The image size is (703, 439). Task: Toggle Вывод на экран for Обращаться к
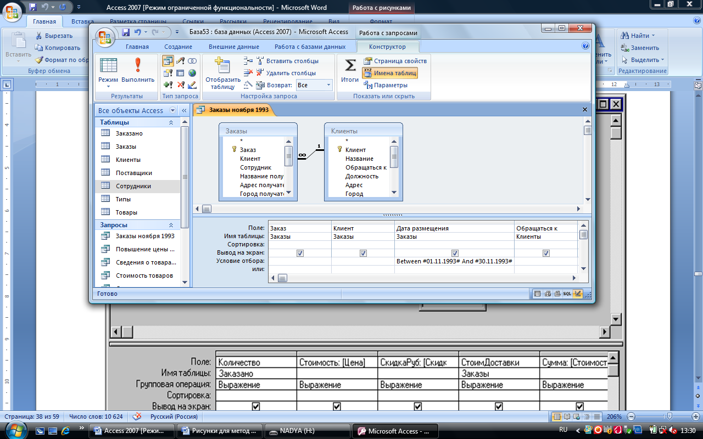(x=546, y=253)
